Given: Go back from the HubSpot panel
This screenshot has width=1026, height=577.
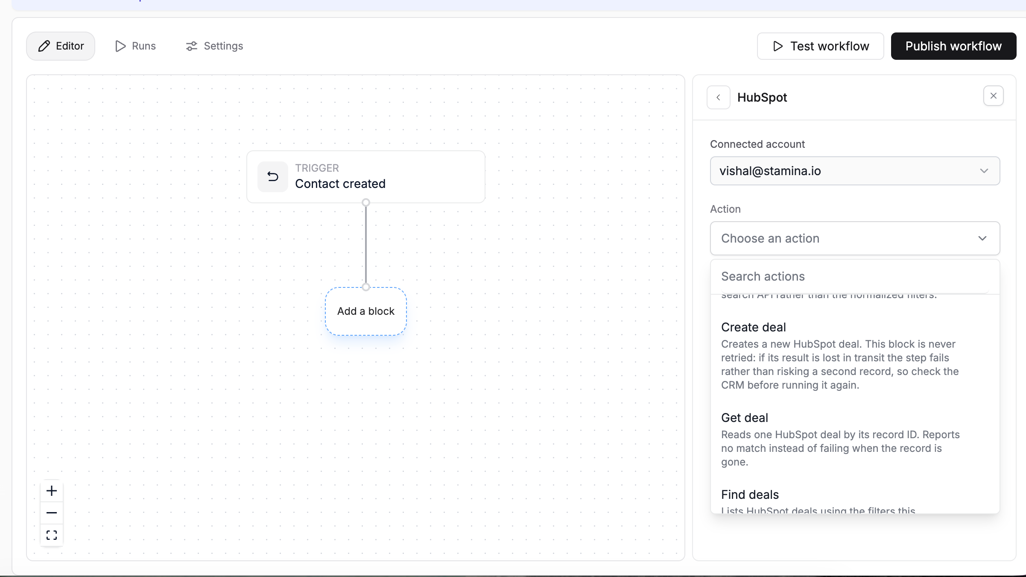Looking at the screenshot, I should pos(718,97).
